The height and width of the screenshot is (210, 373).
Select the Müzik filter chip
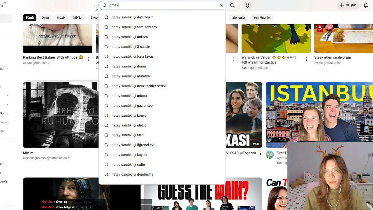click(x=61, y=17)
